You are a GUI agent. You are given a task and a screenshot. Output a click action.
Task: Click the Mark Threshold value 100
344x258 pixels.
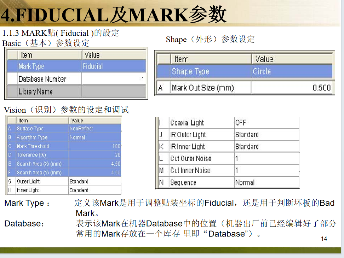coord(116,146)
